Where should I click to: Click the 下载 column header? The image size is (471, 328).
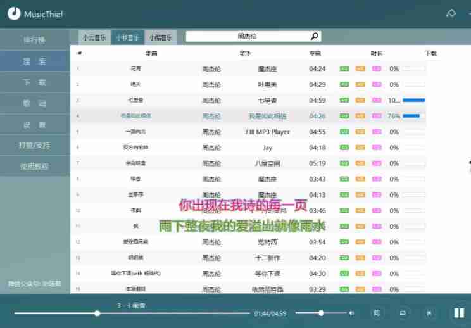click(x=430, y=53)
